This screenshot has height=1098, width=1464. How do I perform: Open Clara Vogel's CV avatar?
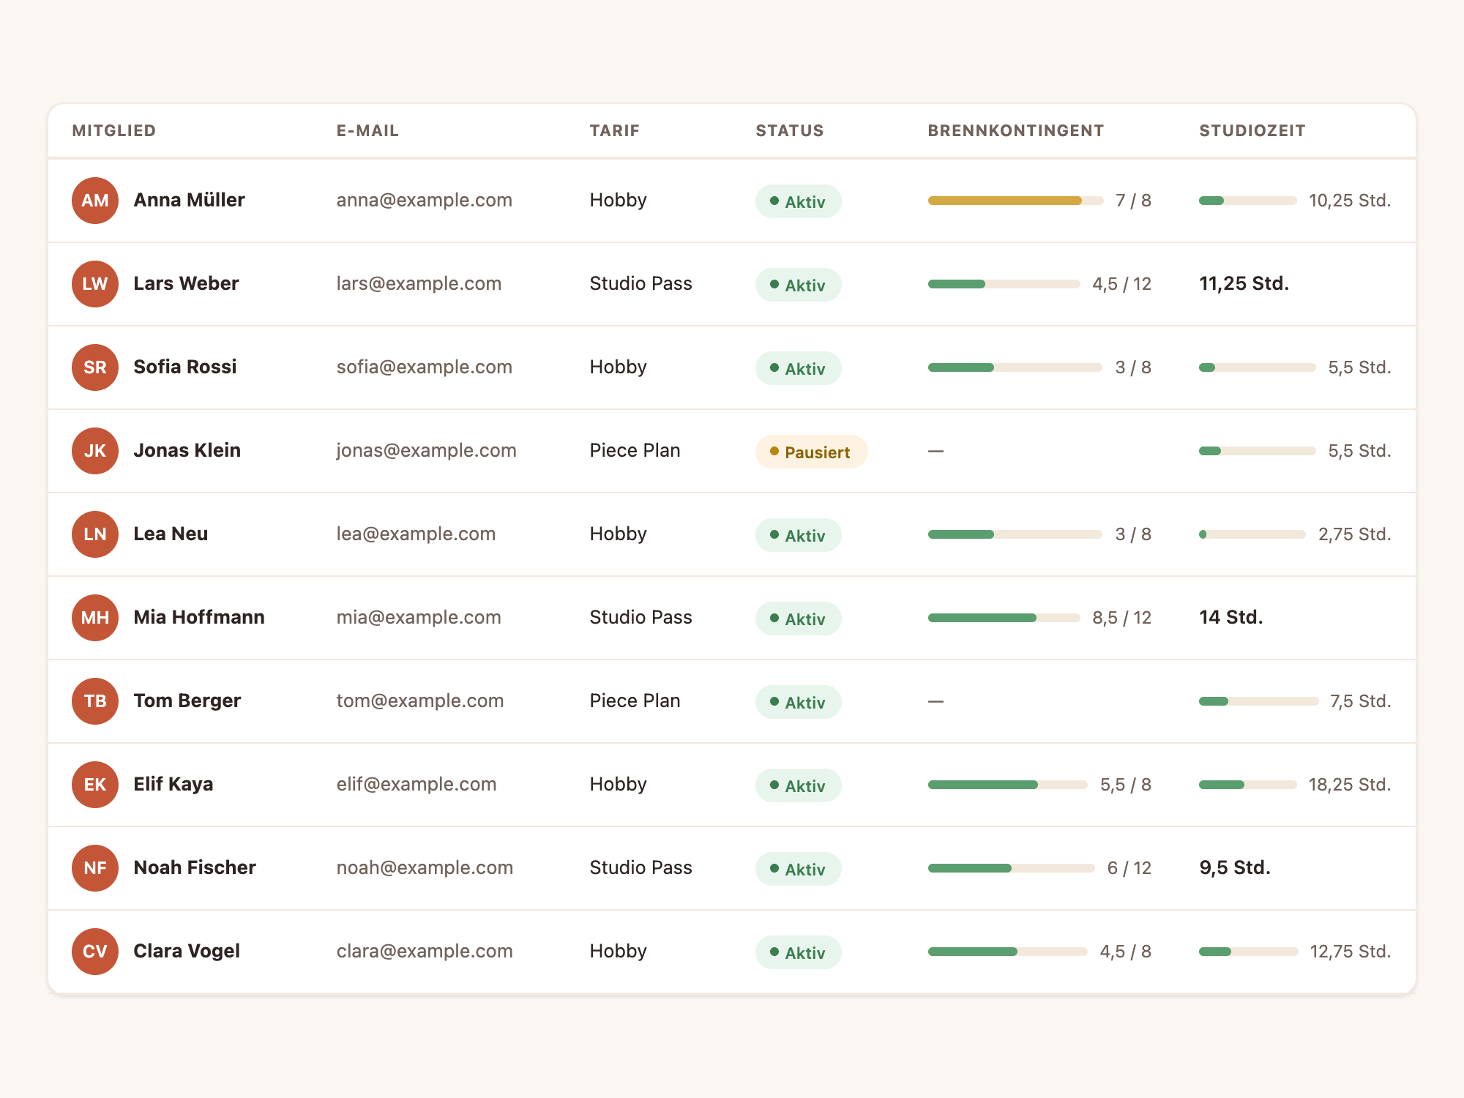95,952
